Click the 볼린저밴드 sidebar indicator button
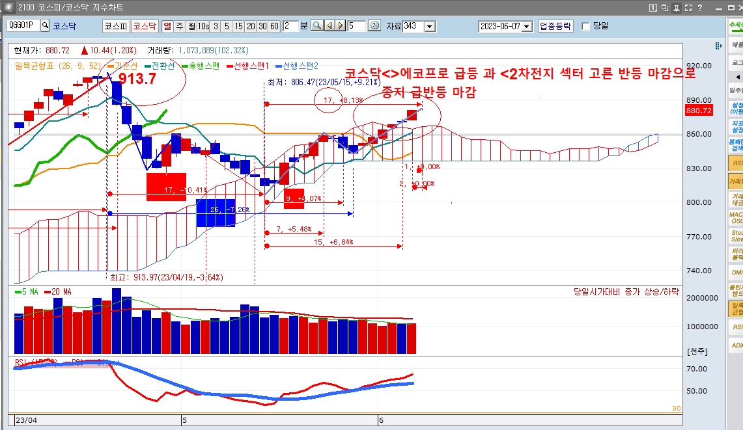 736,290
